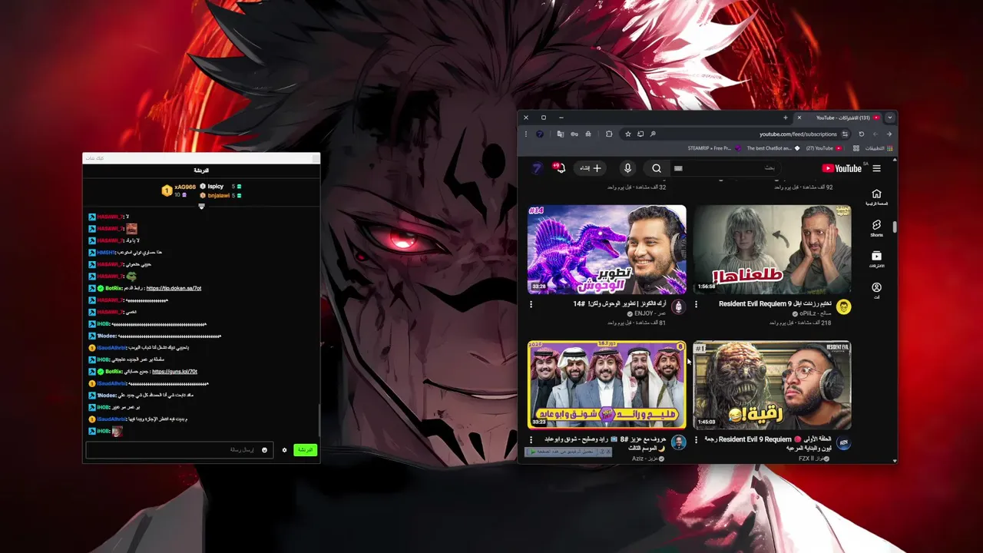Open the Chrome extensions puzzle icon

point(609,134)
